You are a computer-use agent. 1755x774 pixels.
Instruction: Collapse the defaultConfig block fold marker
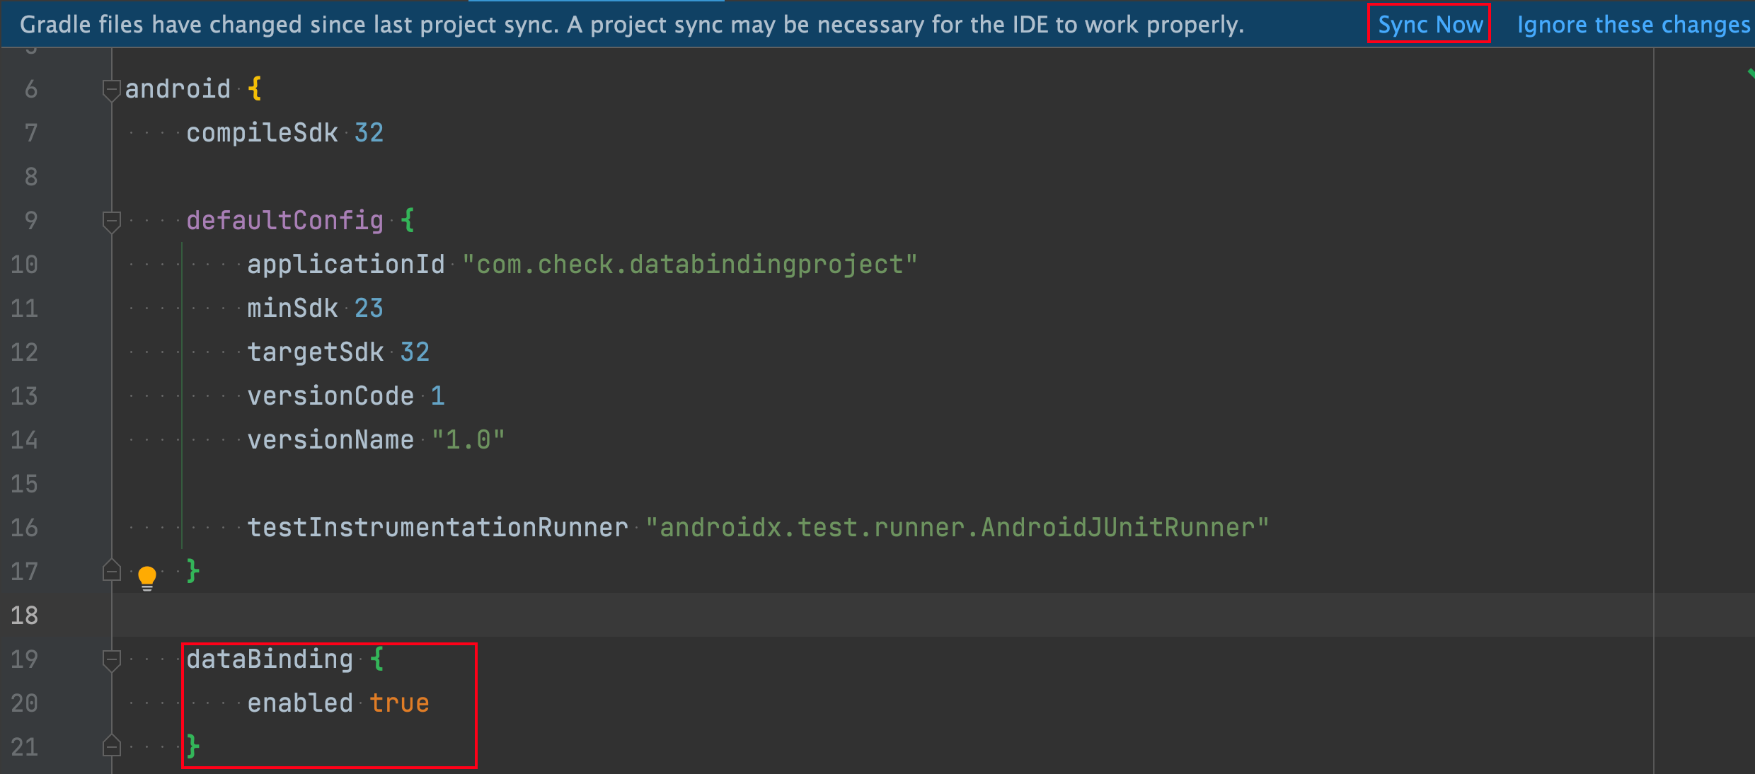coord(111,222)
